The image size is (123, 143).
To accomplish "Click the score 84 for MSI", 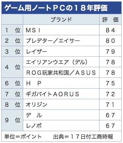I will click(110, 30).
